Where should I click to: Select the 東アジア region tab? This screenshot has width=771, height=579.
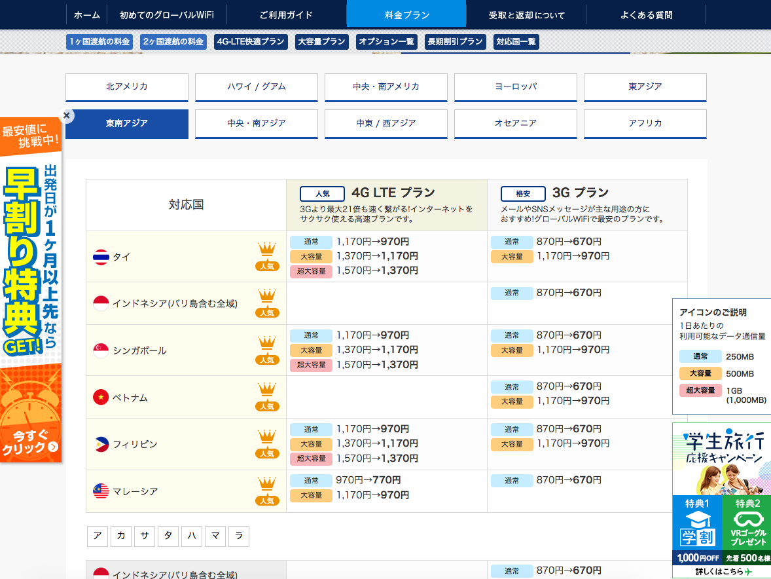pos(645,86)
